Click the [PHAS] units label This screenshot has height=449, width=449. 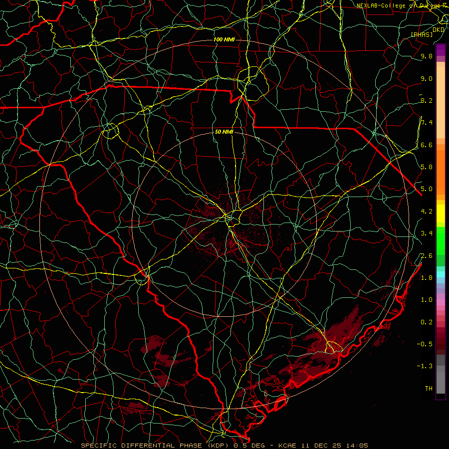(x=422, y=35)
